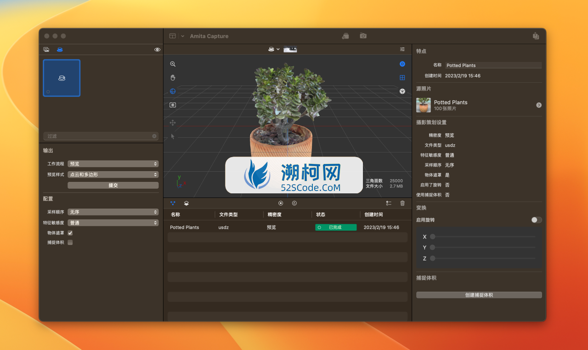Screen dimensions: 588x350
Task: Sort by 名称 column header
Action: [x=175, y=215]
